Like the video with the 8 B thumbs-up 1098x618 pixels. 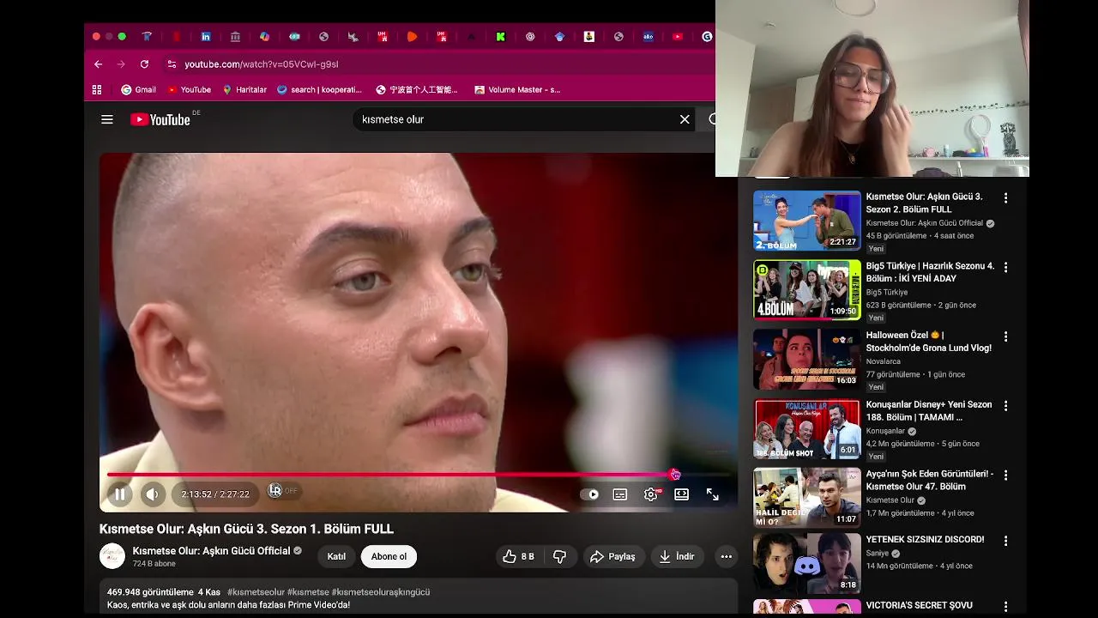tap(519, 556)
